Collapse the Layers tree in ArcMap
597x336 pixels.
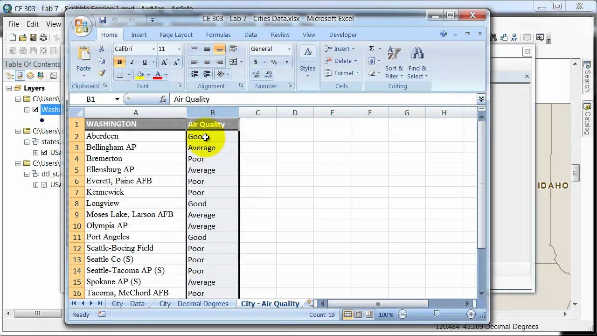point(9,88)
